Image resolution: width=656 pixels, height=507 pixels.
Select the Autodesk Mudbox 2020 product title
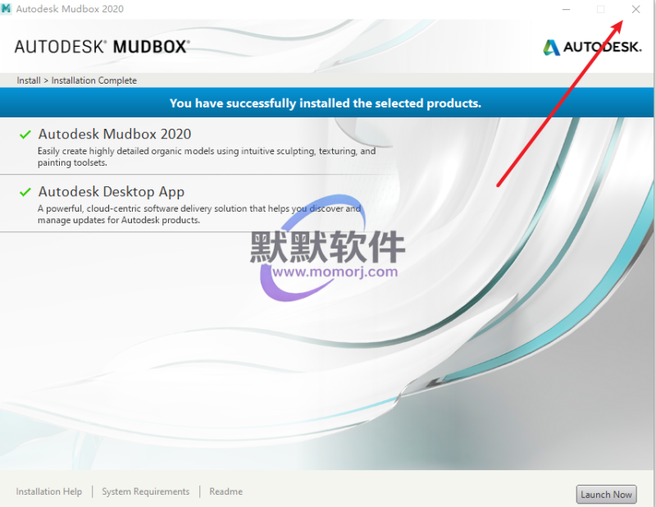pyautogui.click(x=115, y=134)
